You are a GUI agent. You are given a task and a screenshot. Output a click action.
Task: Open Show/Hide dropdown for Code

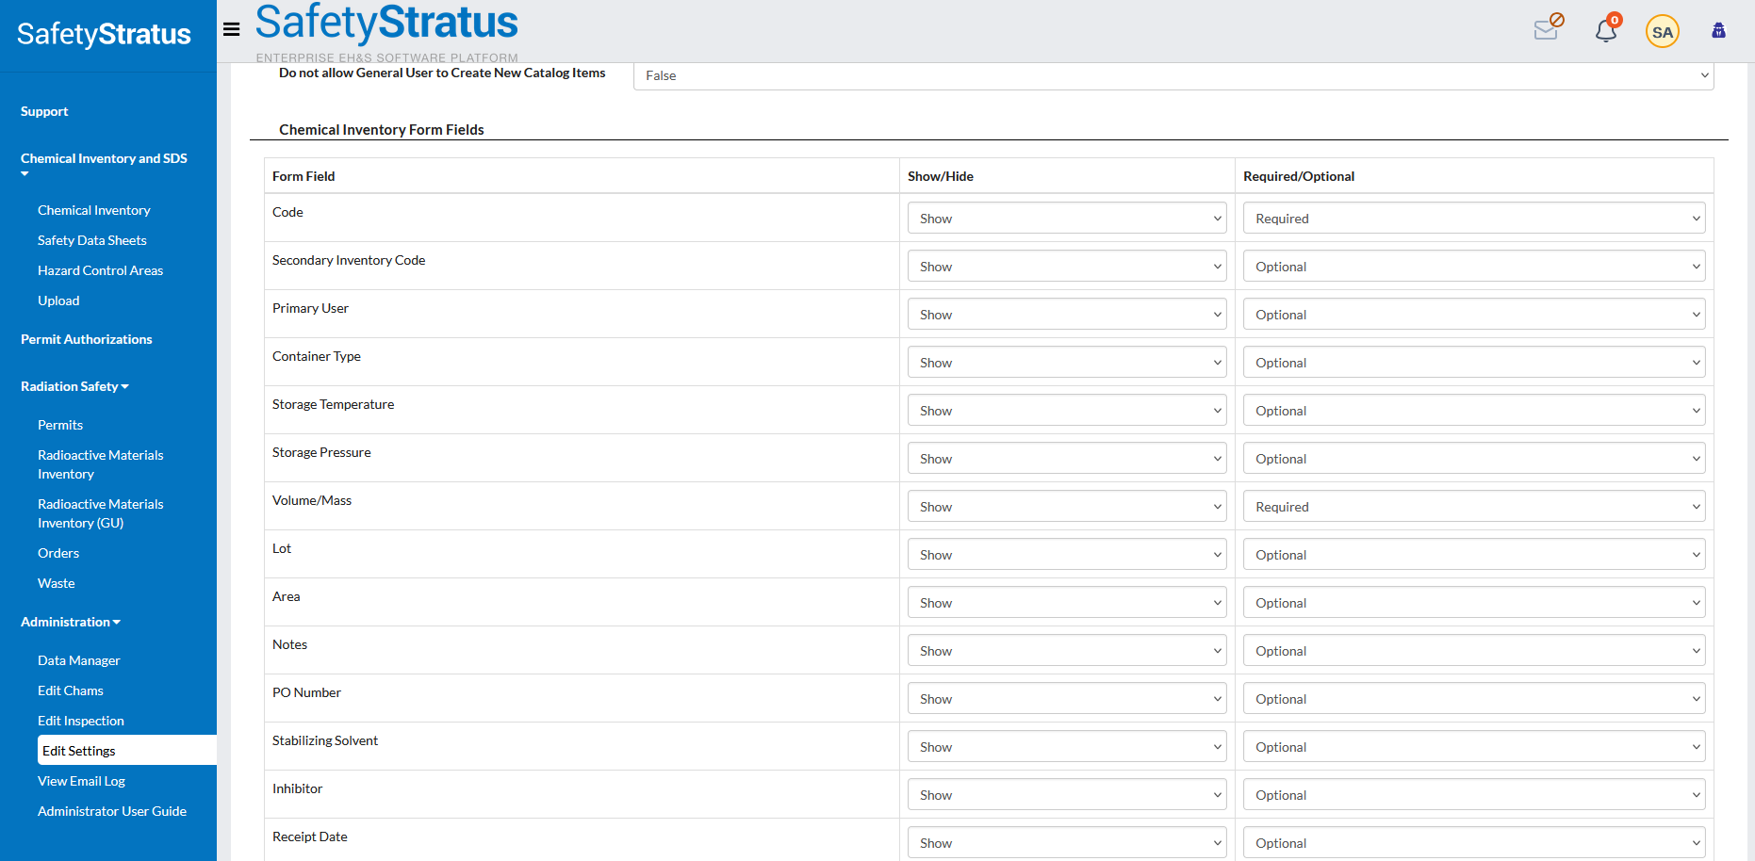pyautogui.click(x=1067, y=218)
